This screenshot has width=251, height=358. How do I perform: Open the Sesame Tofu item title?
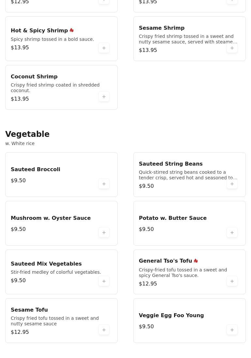point(29,310)
